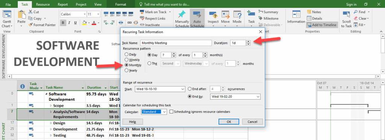The width and height of the screenshot is (385, 140).
Task: Click Sign in
Action: click(x=352, y=4)
